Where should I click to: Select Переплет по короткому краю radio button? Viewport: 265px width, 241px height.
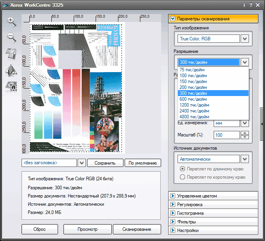(182, 177)
